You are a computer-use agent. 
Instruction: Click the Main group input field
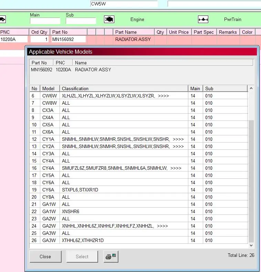pos(45,21)
